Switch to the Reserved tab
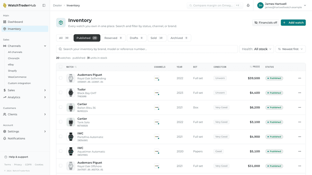The height and width of the screenshot is (175, 312). 113,38
